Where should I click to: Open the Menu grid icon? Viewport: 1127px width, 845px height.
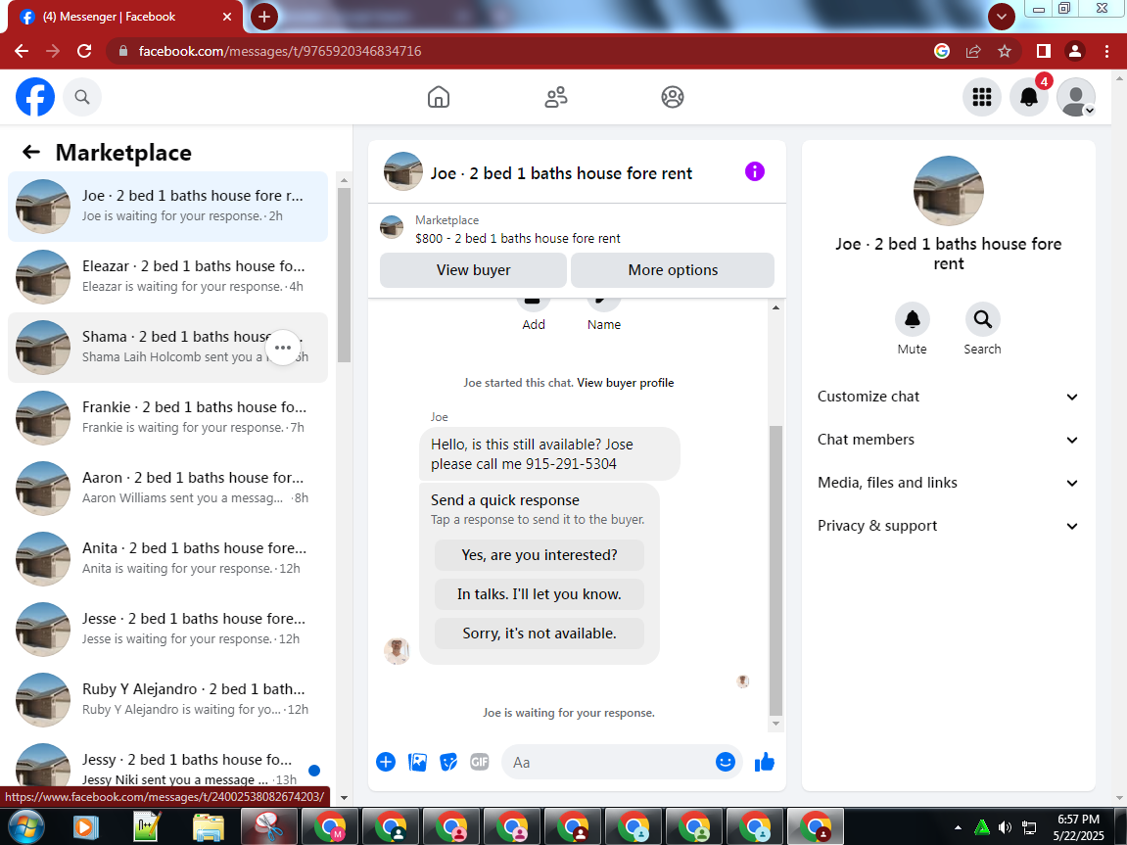[982, 97]
